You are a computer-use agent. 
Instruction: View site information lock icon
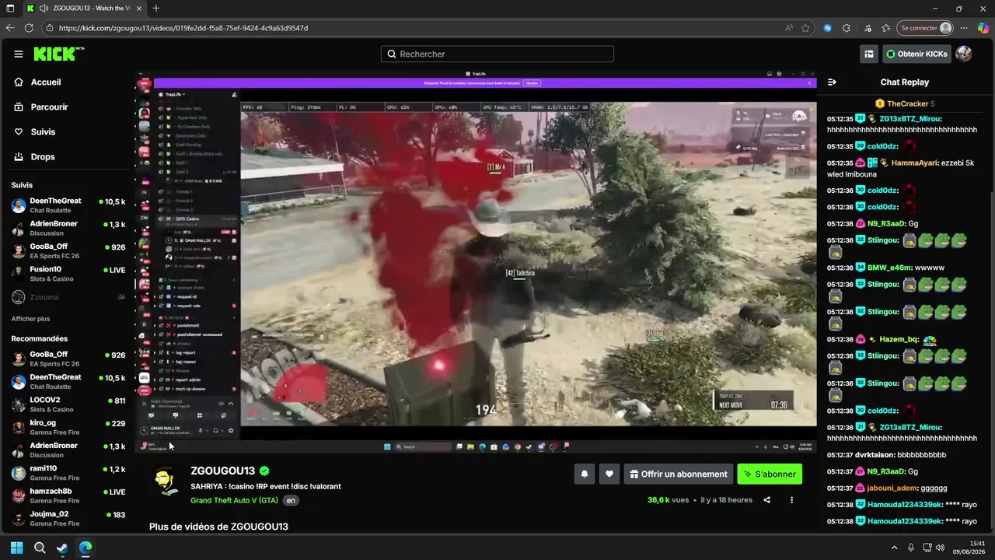pyautogui.click(x=50, y=28)
